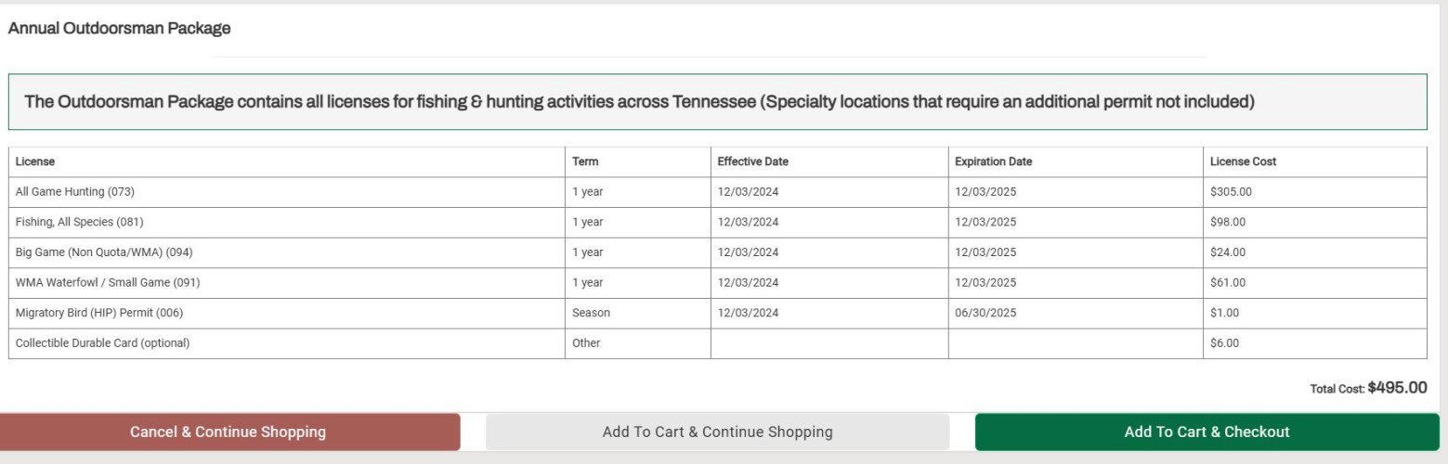Click the Annual Outdoorsman Package heading
1448x464 pixels.
(119, 29)
